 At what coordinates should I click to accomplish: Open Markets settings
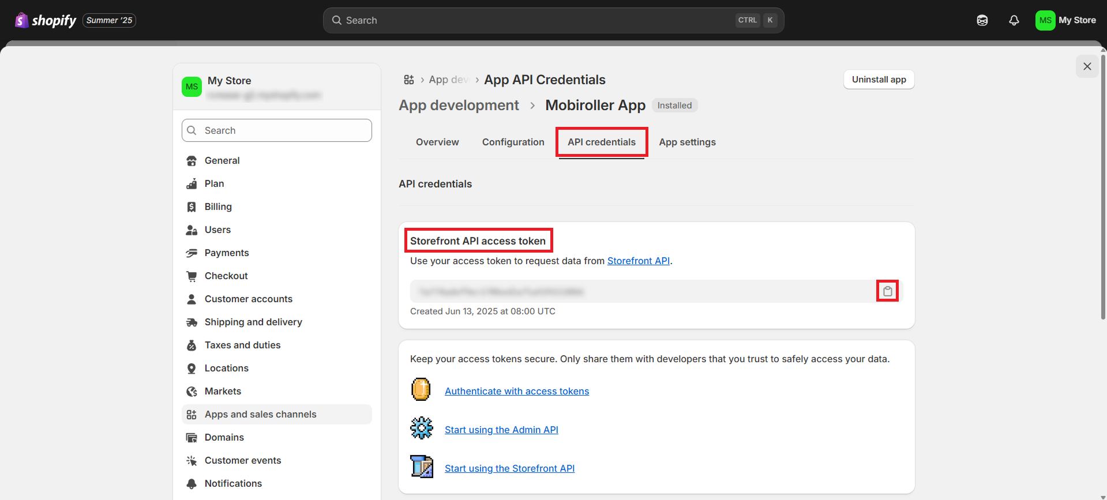coord(277,391)
